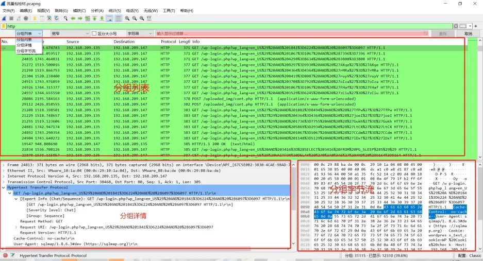Viewport: 483px width, 261px height.
Task: Open the 捕获(C) menu
Action: coord(79,10)
